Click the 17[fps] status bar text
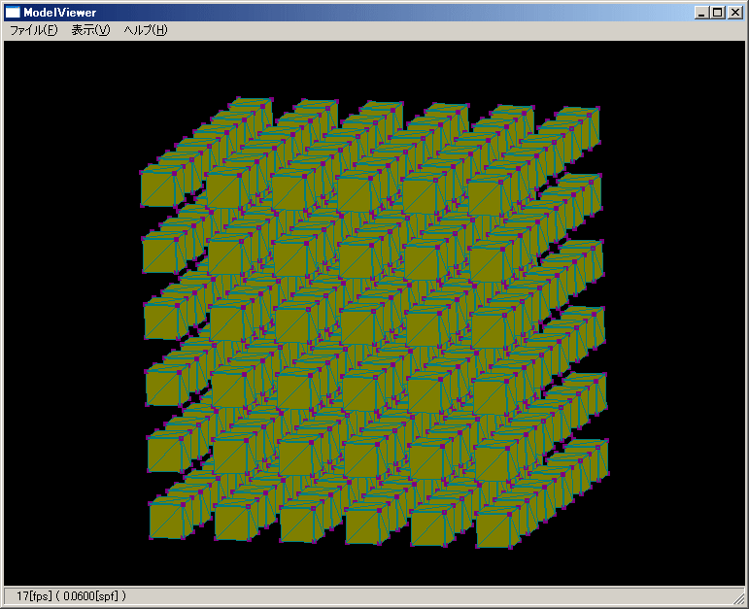Viewport: 749px width, 609px height. point(34,596)
